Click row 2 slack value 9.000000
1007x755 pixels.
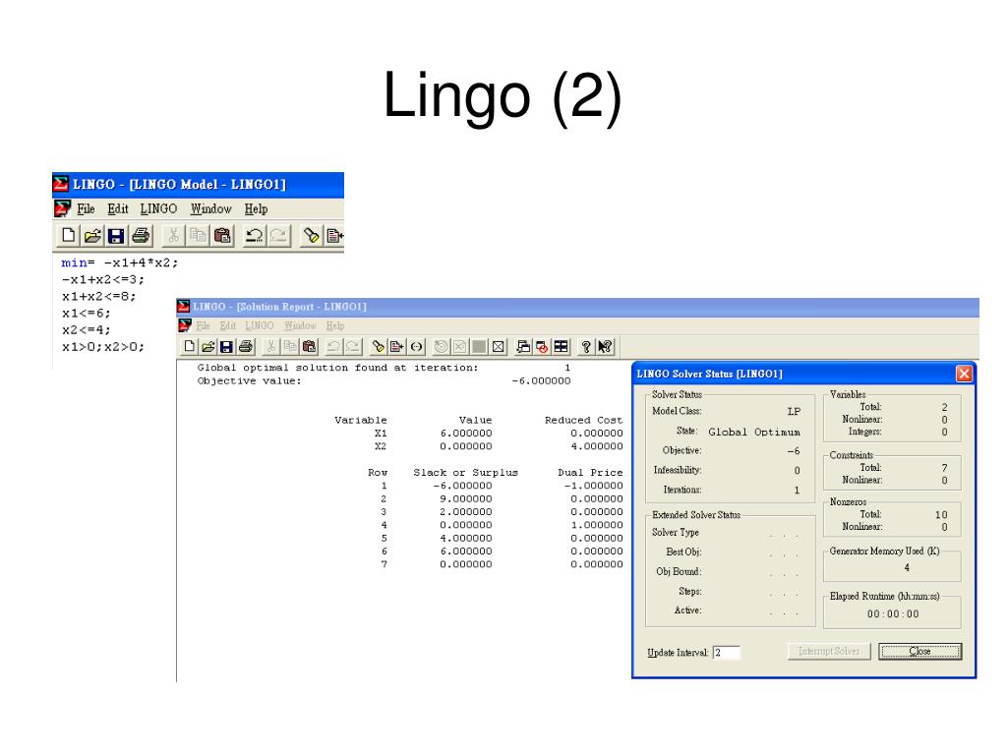tap(465, 498)
